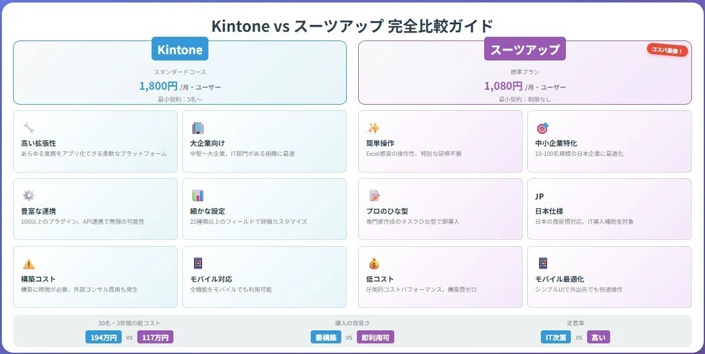Click the description mentioning シンプルUIで外出先

(578, 289)
